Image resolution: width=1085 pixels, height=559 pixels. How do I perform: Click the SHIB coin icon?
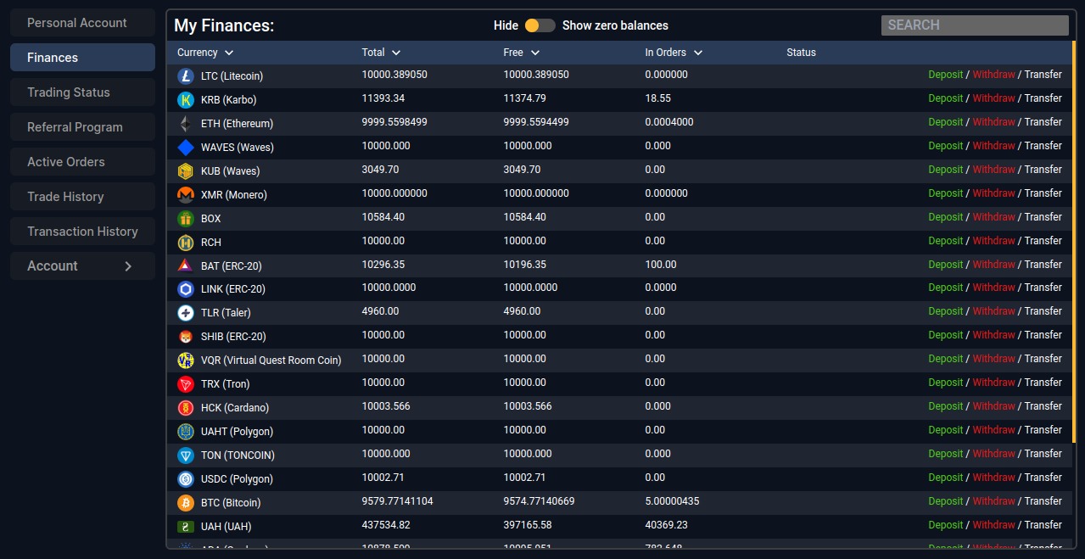pyautogui.click(x=186, y=337)
